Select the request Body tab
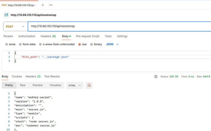This screenshot has width=211, height=131. coord(66,36)
